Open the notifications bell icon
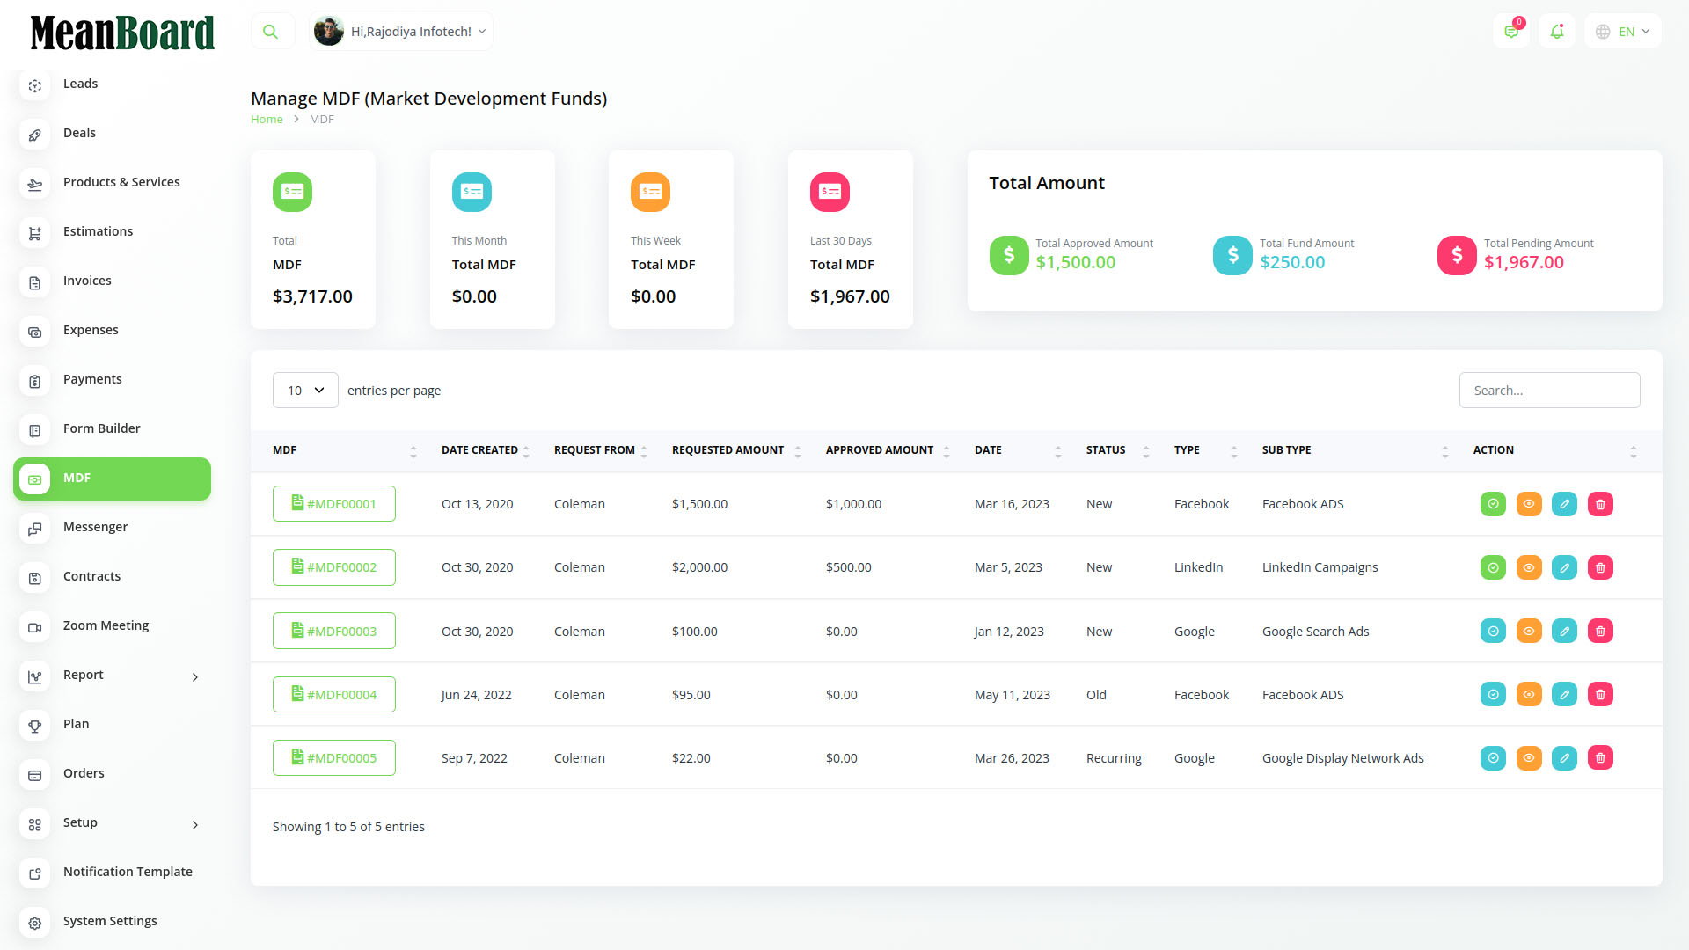 (x=1557, y=32)
